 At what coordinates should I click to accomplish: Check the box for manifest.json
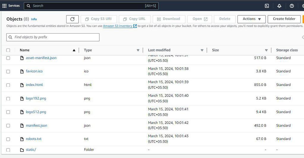click(8, 126)
